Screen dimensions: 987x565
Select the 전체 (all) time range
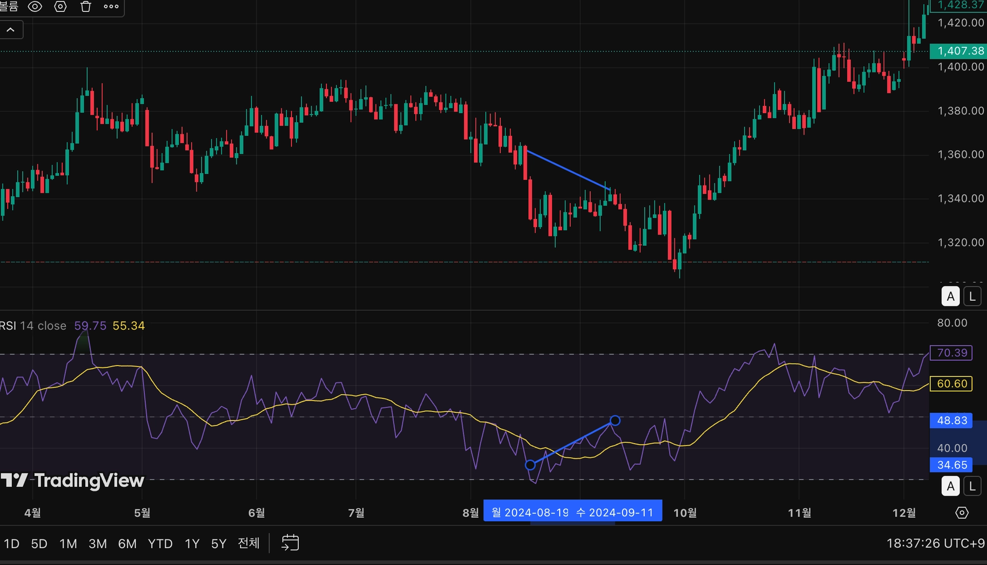249,543
